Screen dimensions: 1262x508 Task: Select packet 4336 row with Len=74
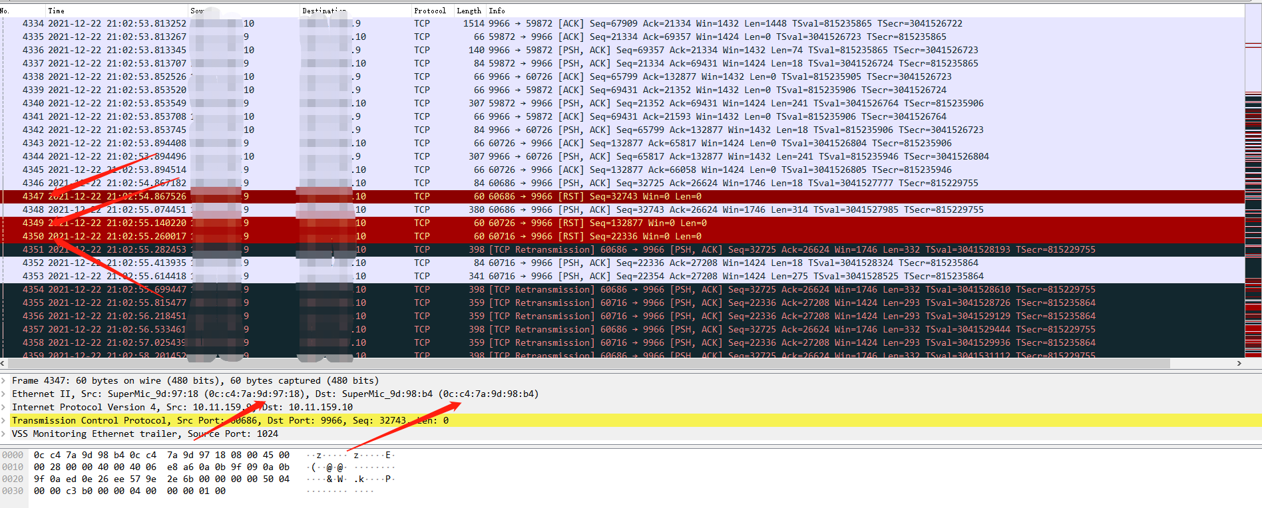pyautogui.click(x=622, y=51)
